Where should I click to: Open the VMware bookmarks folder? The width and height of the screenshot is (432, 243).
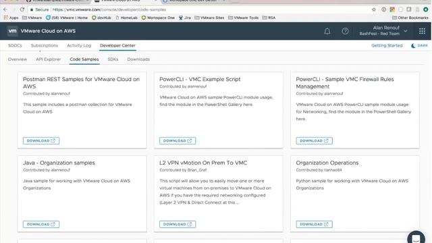[x=32, y=18]
